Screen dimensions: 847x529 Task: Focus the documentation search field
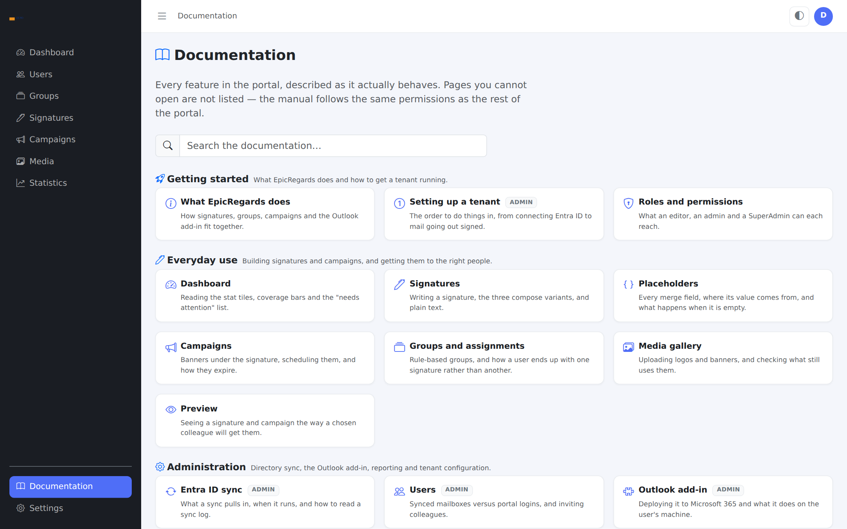tap(333, 146)
